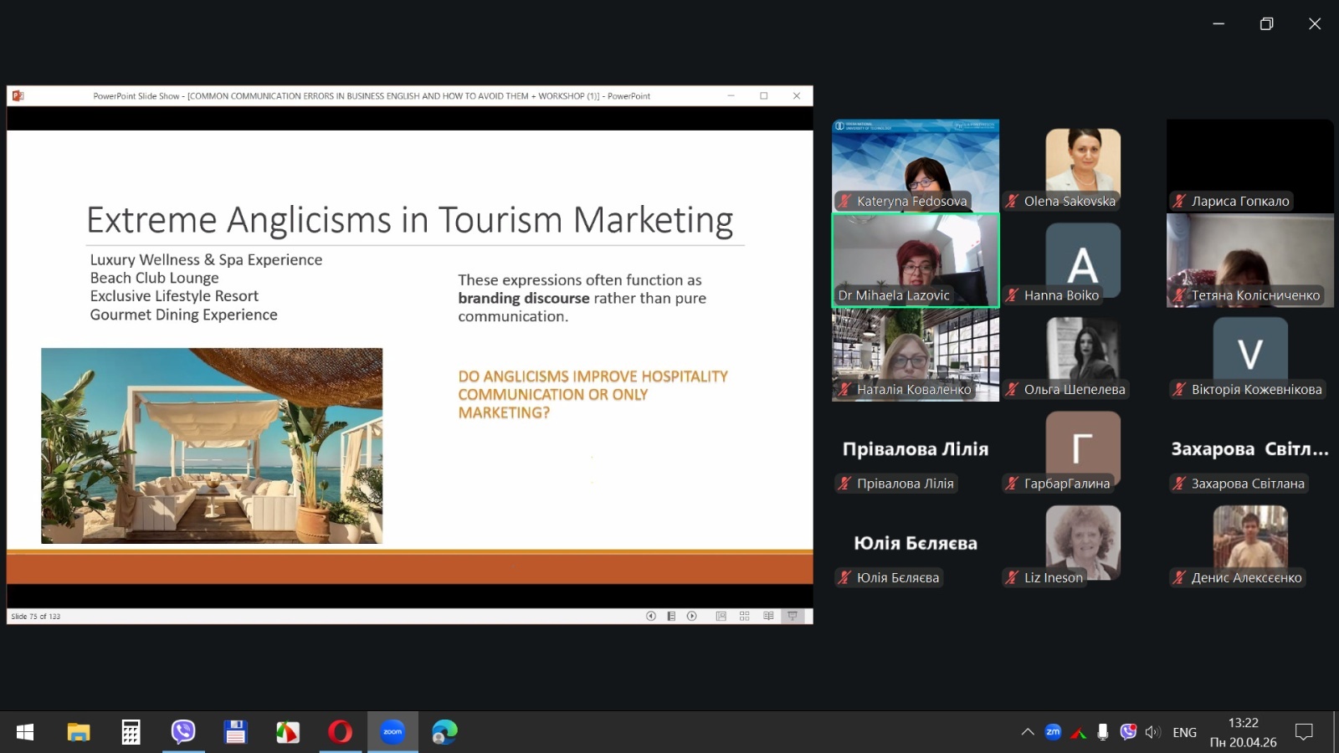Open Reading View from status bar
The height and width of the screenshot is (753, 1339).
click(768, 616)
